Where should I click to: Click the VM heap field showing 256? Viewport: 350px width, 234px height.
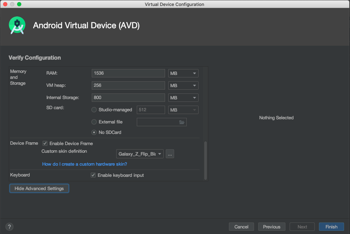128,85
